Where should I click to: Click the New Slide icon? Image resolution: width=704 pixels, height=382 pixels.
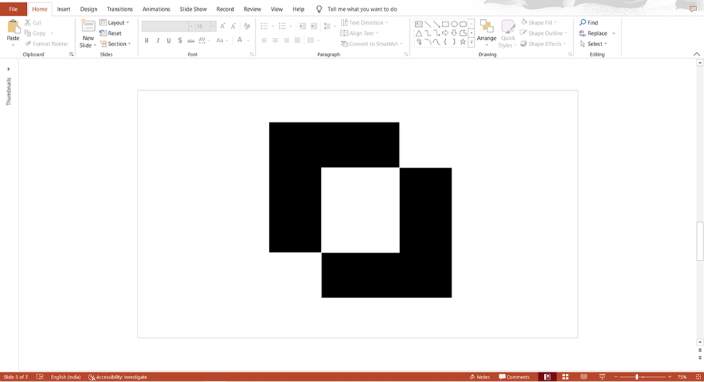click(x=88, y=26)
